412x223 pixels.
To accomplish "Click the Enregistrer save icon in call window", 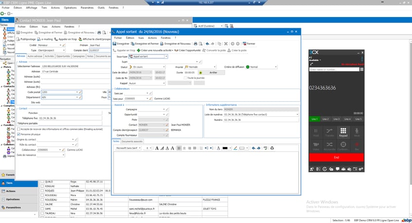I will click(115, 44).
